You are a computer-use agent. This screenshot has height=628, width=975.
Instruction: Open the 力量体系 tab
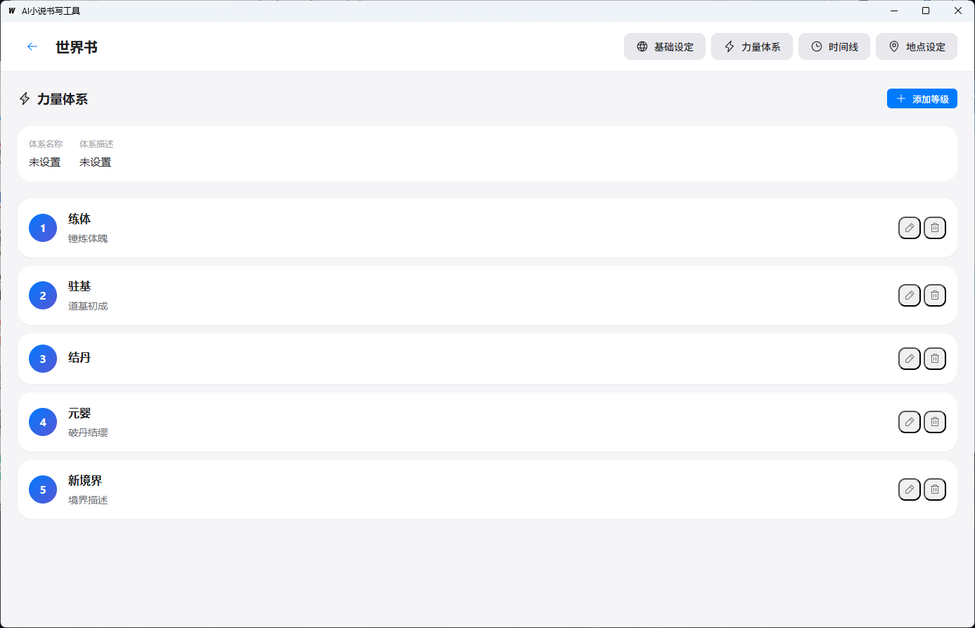(x=751, y=47)
